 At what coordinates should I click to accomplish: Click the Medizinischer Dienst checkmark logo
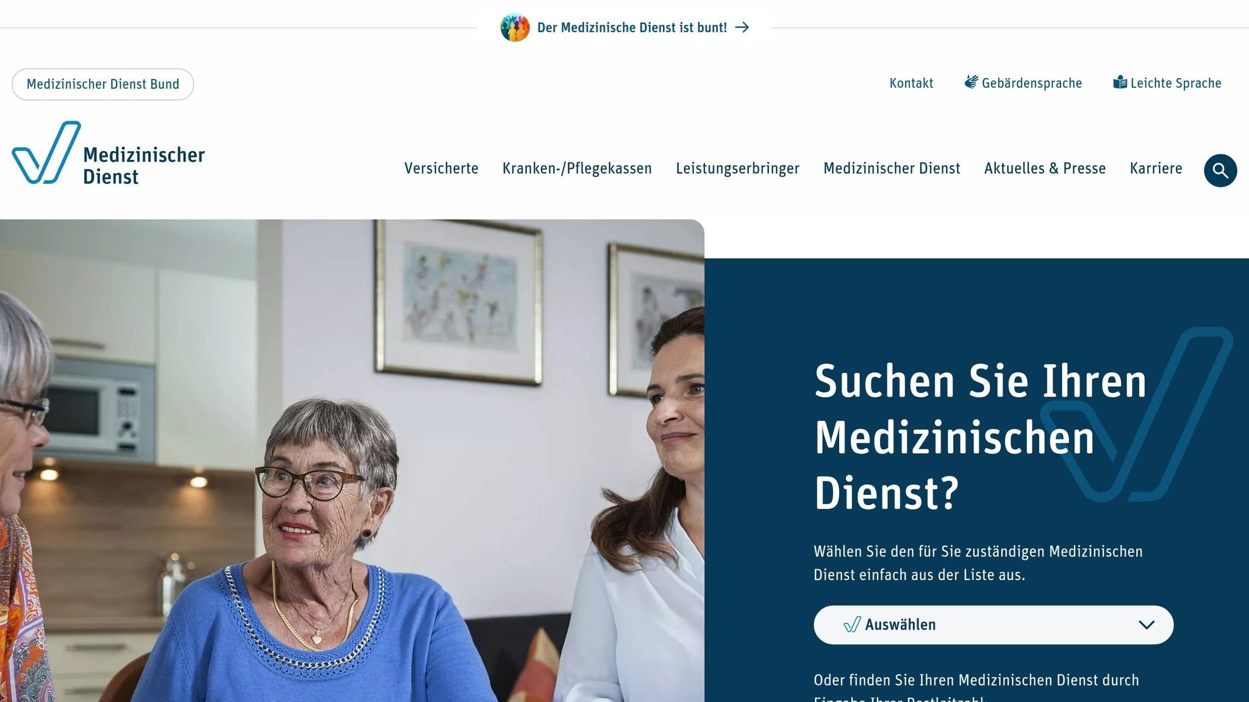click(x=108, y=153)
